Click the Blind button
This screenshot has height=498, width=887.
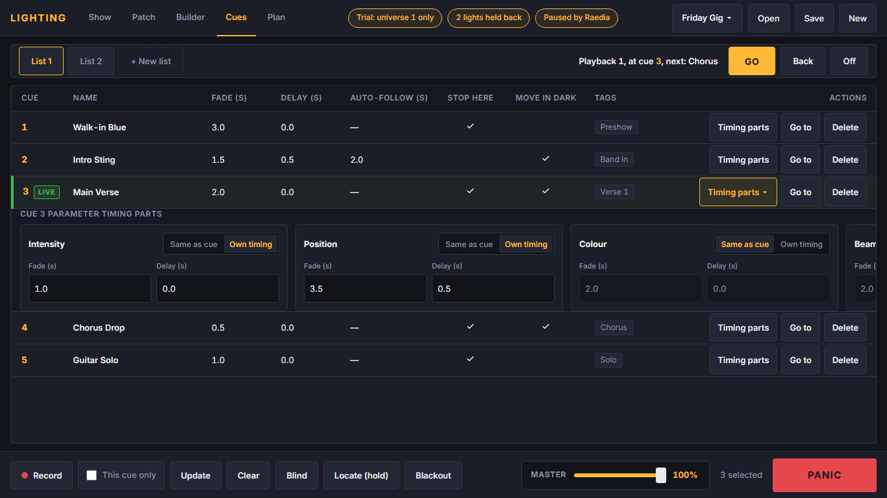tap(297, 475)
